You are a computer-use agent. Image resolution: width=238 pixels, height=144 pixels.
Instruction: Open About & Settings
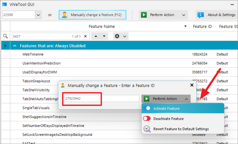tap(217, 15)
